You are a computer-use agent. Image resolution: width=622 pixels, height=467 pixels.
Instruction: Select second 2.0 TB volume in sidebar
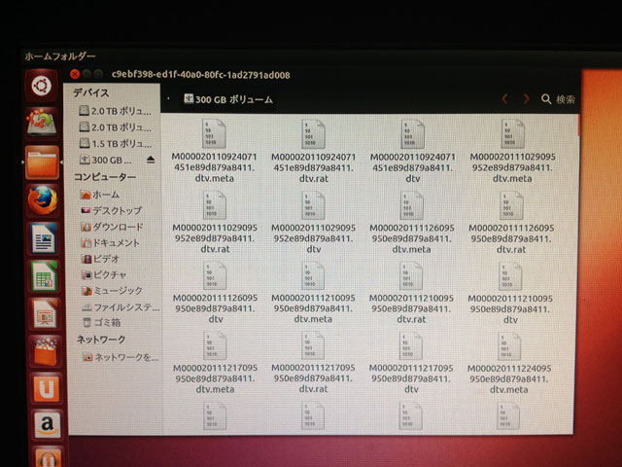coord(116,127)
